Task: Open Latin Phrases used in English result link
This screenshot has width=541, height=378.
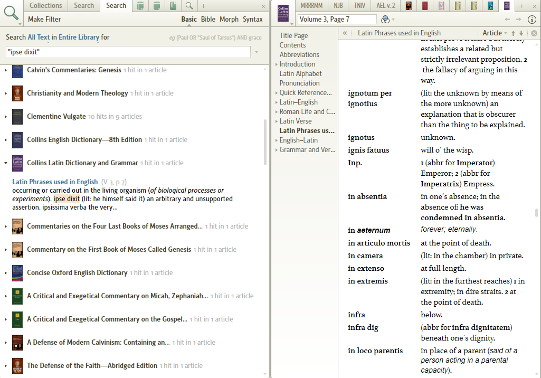Action: click(55, 182)
